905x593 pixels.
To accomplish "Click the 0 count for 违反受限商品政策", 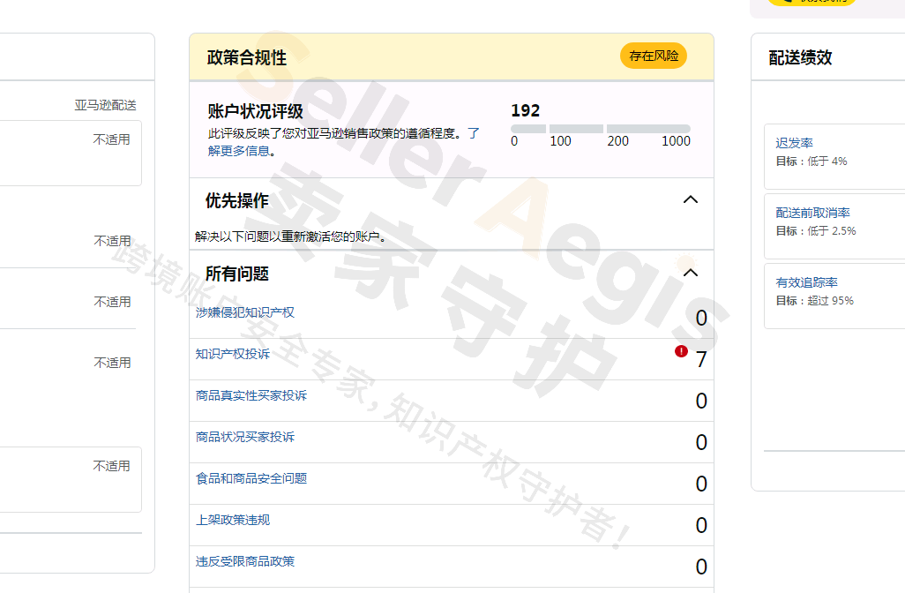I will click(x=701, y=567).
